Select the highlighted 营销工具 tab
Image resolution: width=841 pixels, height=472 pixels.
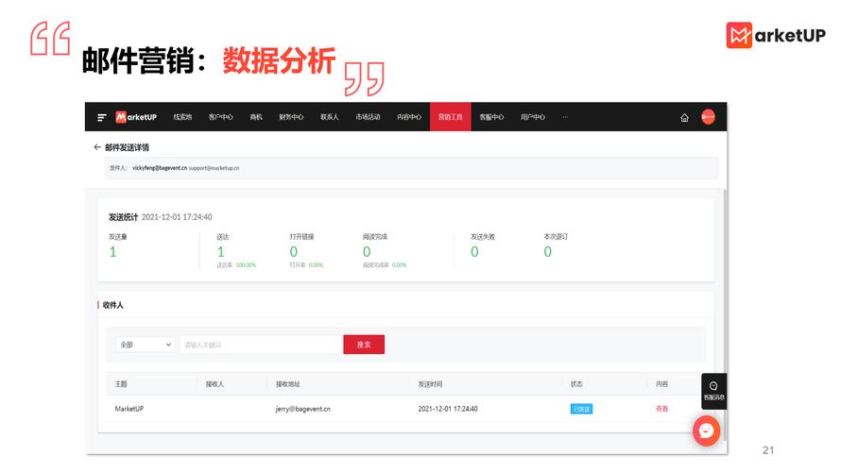tap(451, 117)
